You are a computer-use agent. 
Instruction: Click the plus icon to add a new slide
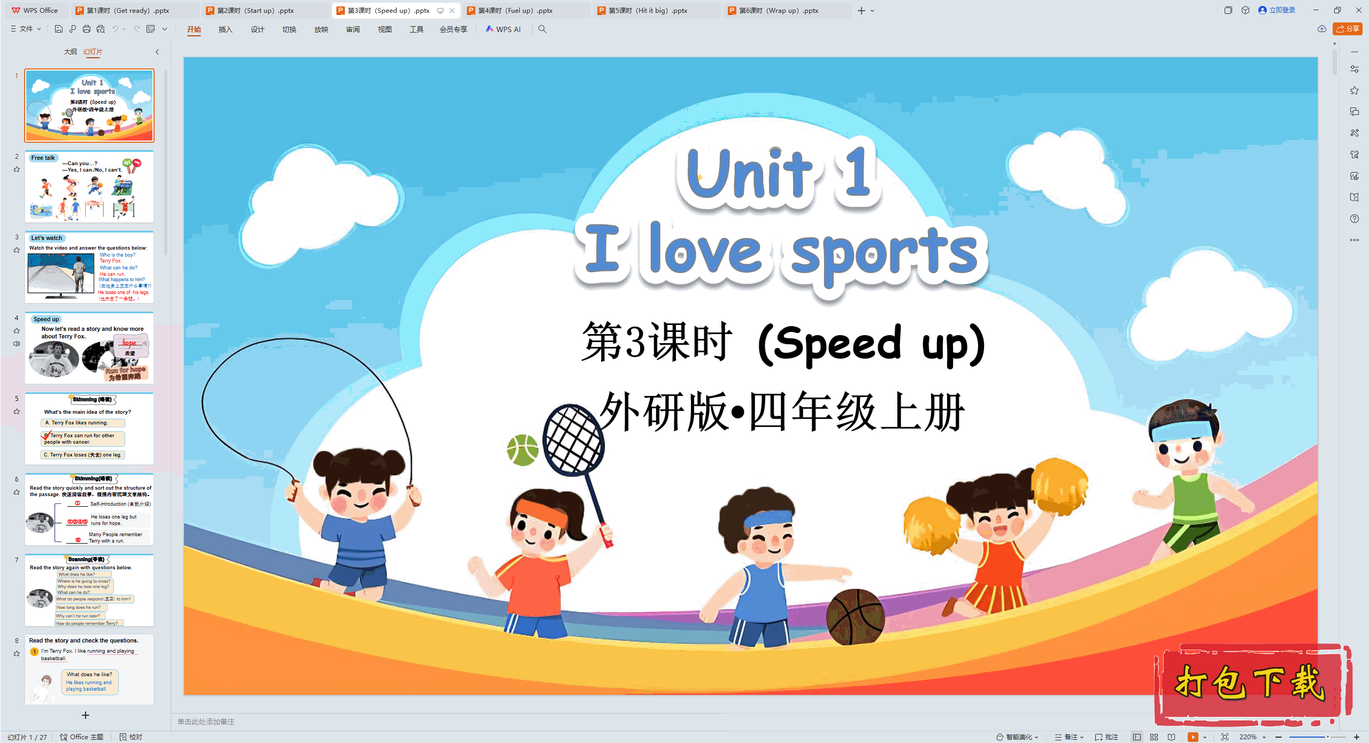(86, 715)
